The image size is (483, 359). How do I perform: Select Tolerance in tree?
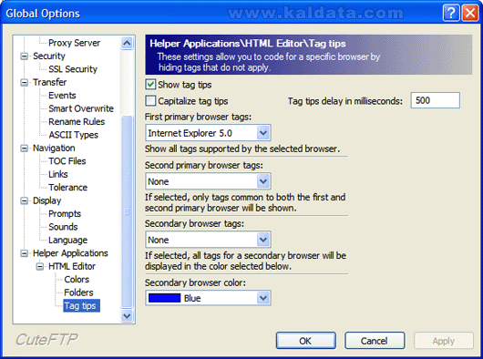point(67,187)
